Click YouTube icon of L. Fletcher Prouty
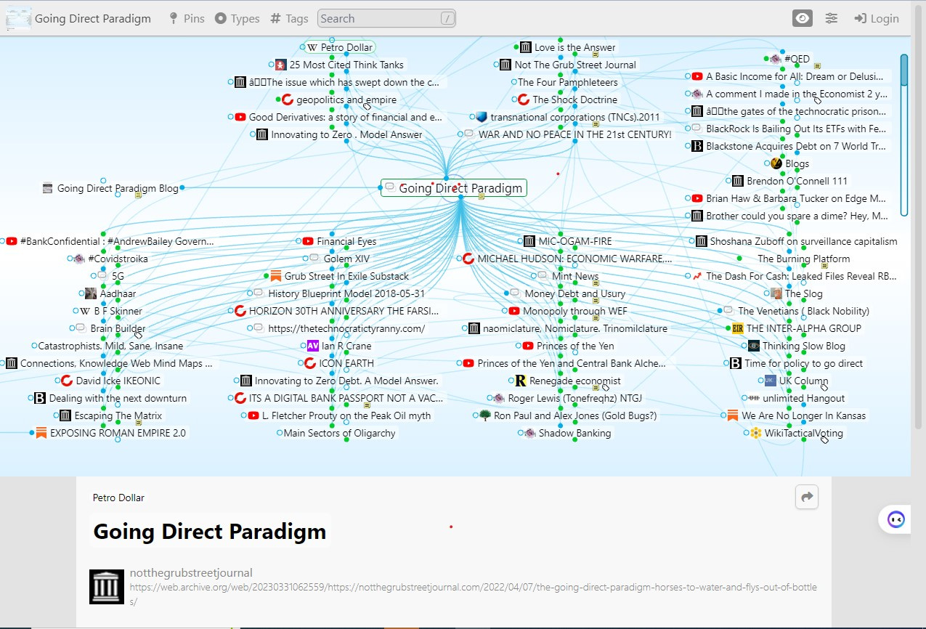Viewport: 926px width, 629px height. click(x=253, y=415)
